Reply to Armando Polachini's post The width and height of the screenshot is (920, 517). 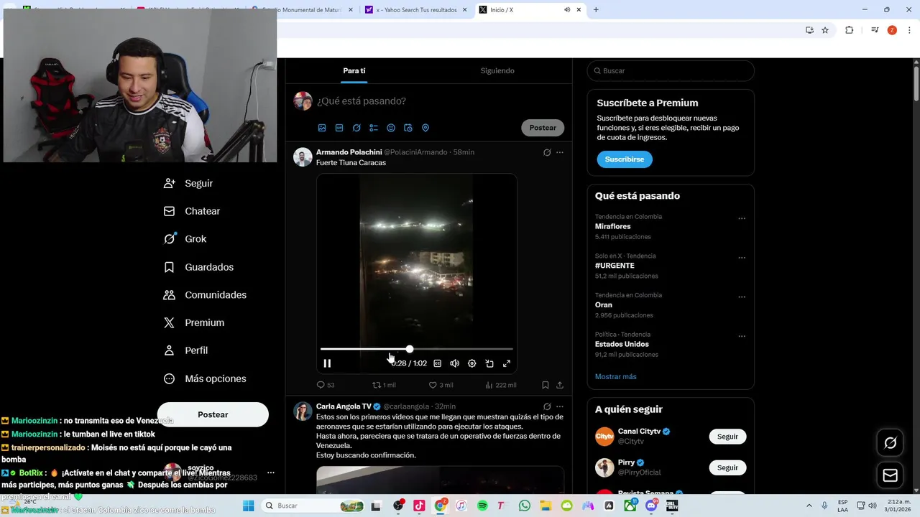click(326, 385)
